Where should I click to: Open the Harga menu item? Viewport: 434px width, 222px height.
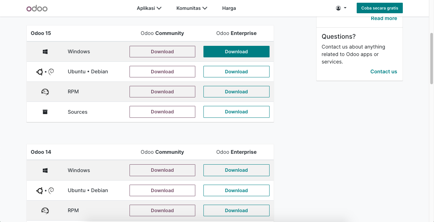[x=229, y=8]
